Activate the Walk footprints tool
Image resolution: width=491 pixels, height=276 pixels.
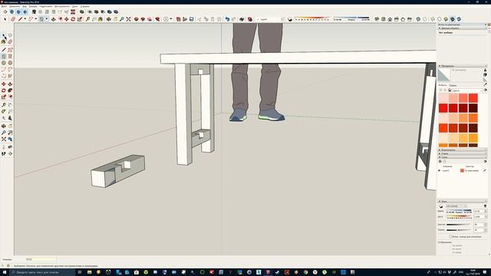pos(4,153)
